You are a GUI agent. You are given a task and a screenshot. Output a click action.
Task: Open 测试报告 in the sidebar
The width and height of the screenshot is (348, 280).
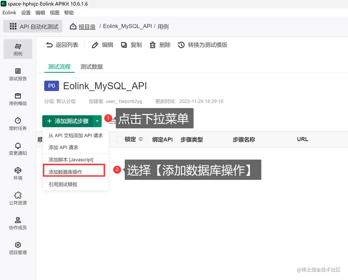pos(18,74)
